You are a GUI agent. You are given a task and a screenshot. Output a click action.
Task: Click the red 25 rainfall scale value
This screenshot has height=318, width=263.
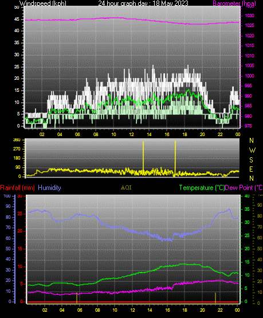(20, 214)
